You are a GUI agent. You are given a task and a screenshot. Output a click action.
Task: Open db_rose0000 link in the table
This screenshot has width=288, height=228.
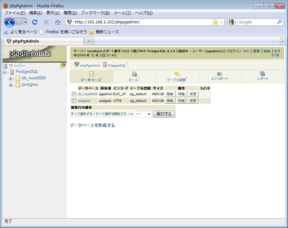[x=88, y=94]
